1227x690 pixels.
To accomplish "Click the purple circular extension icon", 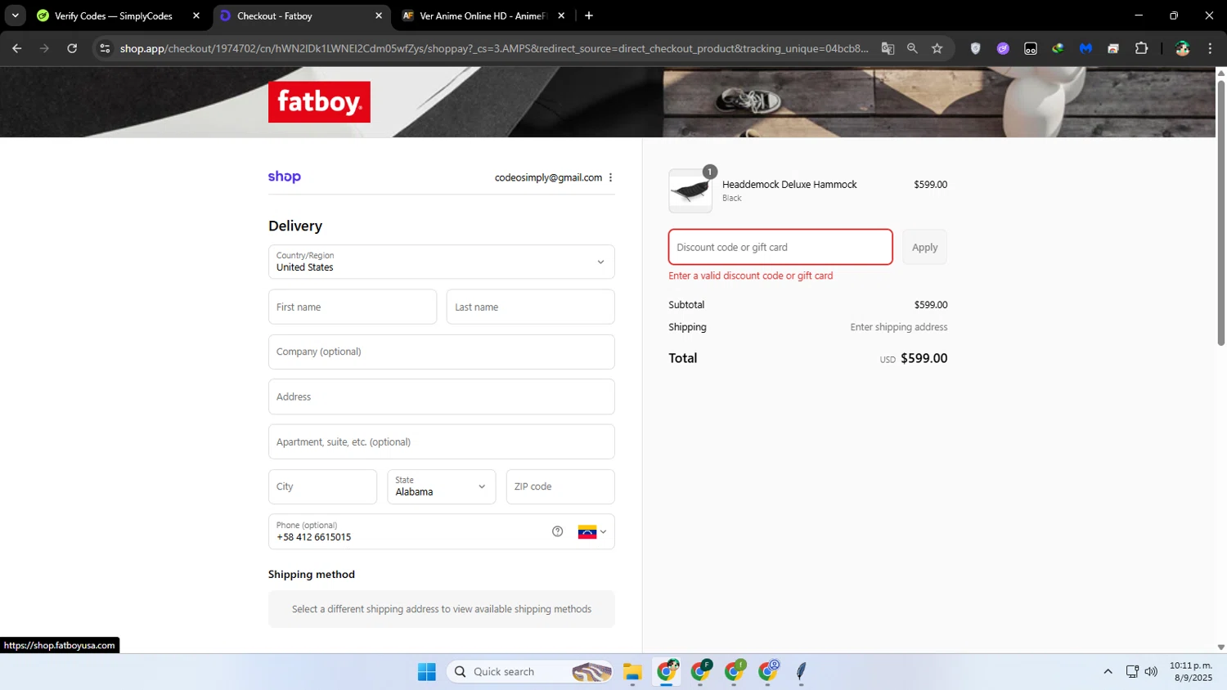I will click(x=1003, y=48).
